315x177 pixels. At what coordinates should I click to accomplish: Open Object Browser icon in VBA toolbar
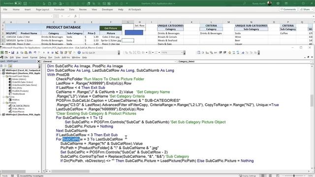pyautogui.click(x=70, y=53)
